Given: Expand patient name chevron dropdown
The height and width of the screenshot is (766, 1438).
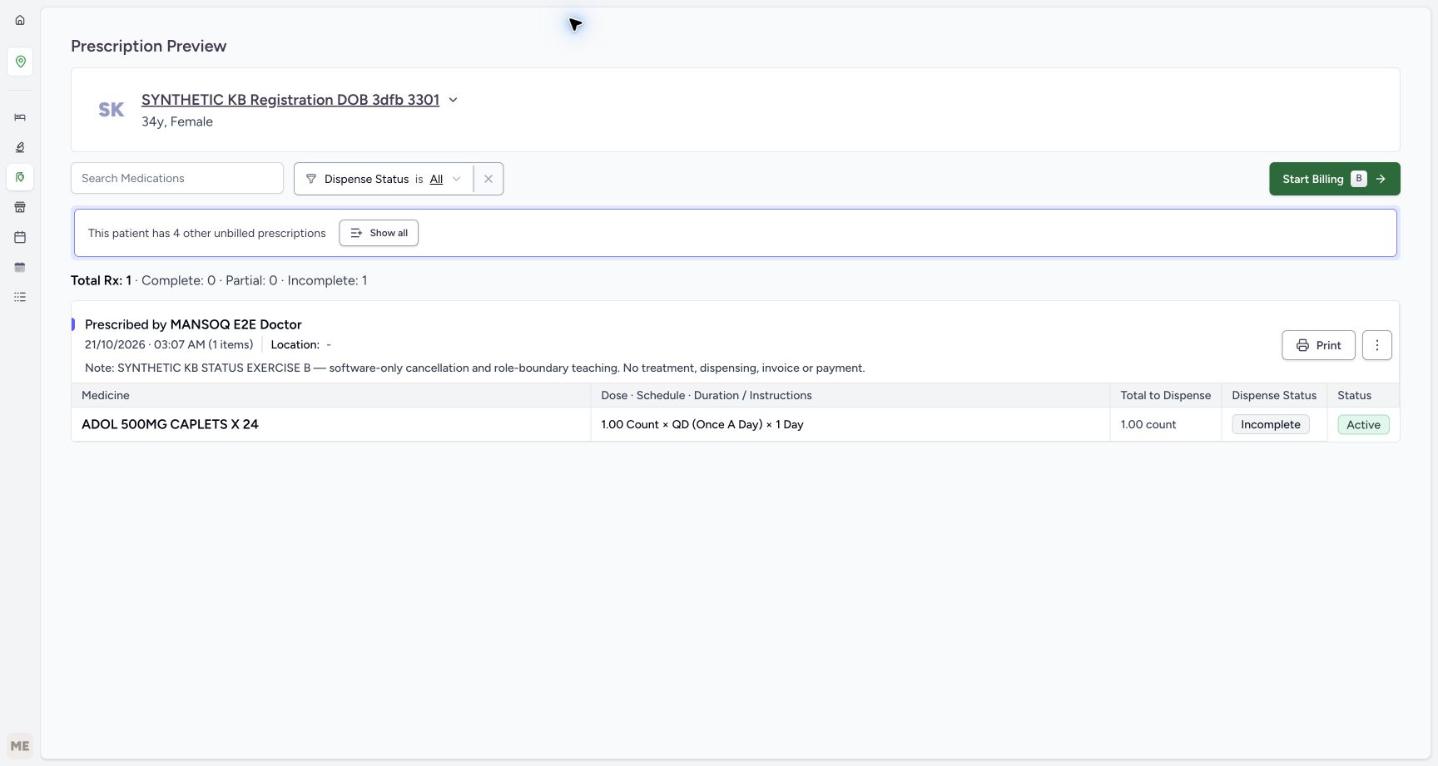Looking at the screenshot, I should click(x=454, y=100).
